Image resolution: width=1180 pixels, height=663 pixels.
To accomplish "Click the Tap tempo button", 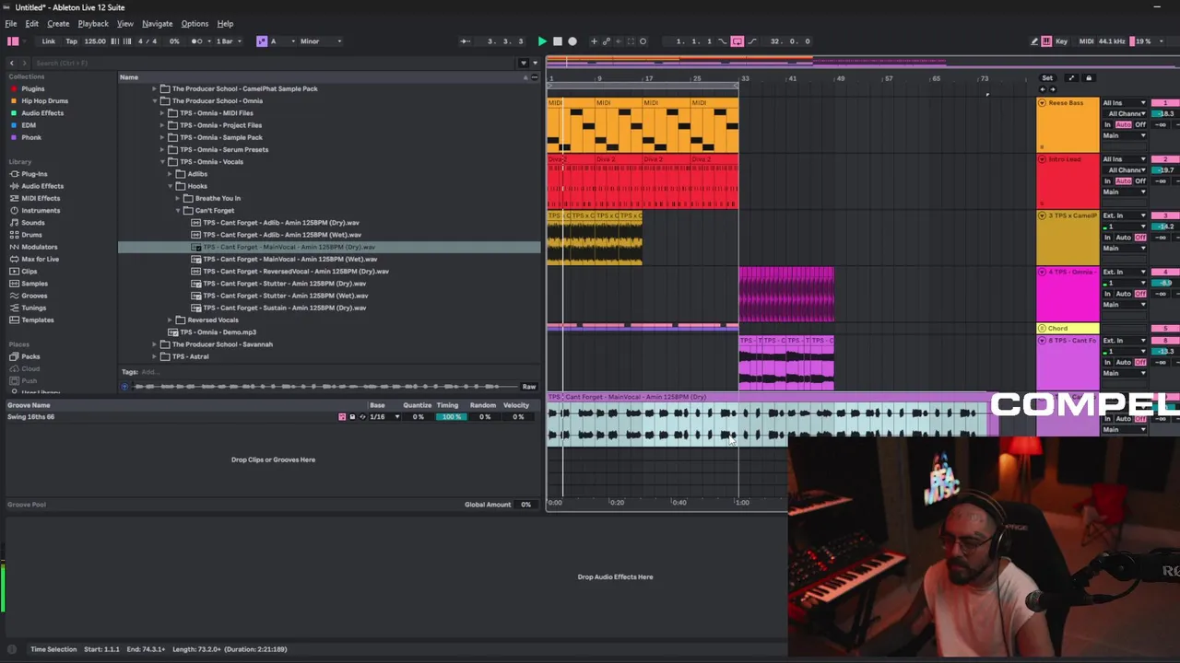I will 71,41.
